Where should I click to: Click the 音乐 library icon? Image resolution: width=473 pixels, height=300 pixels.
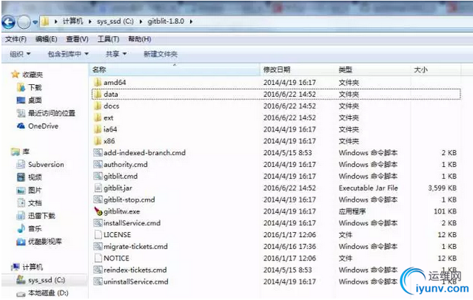point(21,229)
